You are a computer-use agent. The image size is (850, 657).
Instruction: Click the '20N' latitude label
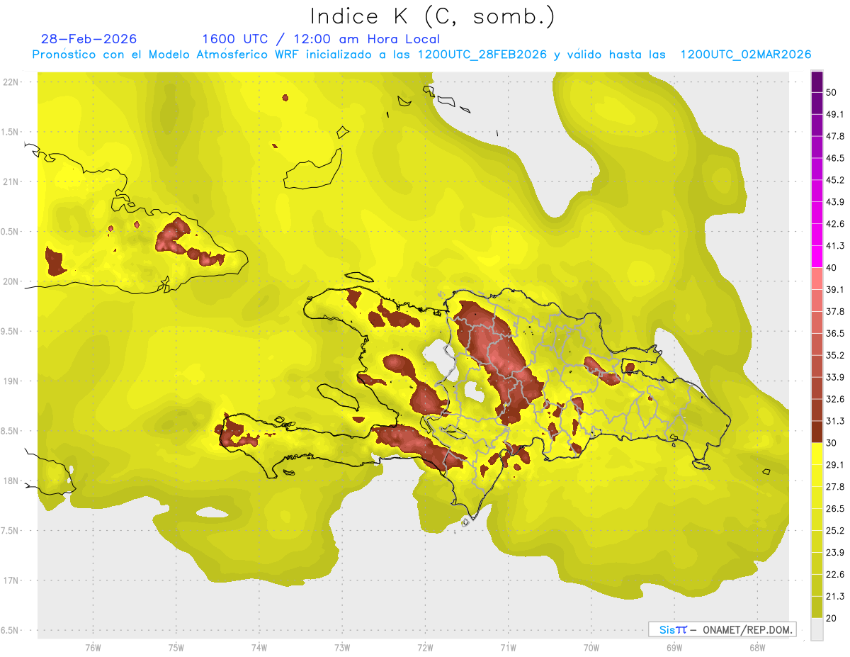point(11,281)
